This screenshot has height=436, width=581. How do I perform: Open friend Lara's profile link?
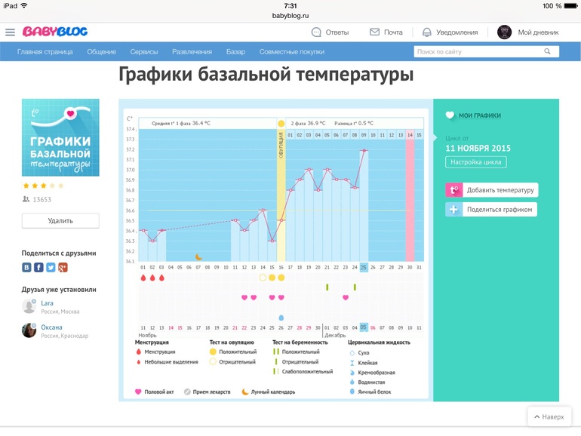coord(47,303)
